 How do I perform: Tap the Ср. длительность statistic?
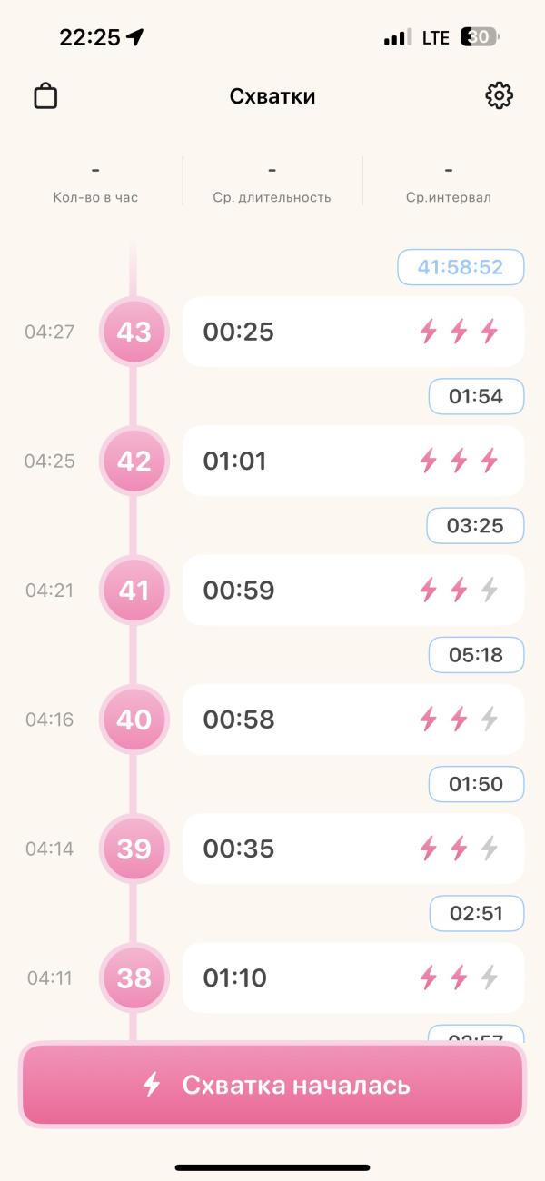coord(272,182)
